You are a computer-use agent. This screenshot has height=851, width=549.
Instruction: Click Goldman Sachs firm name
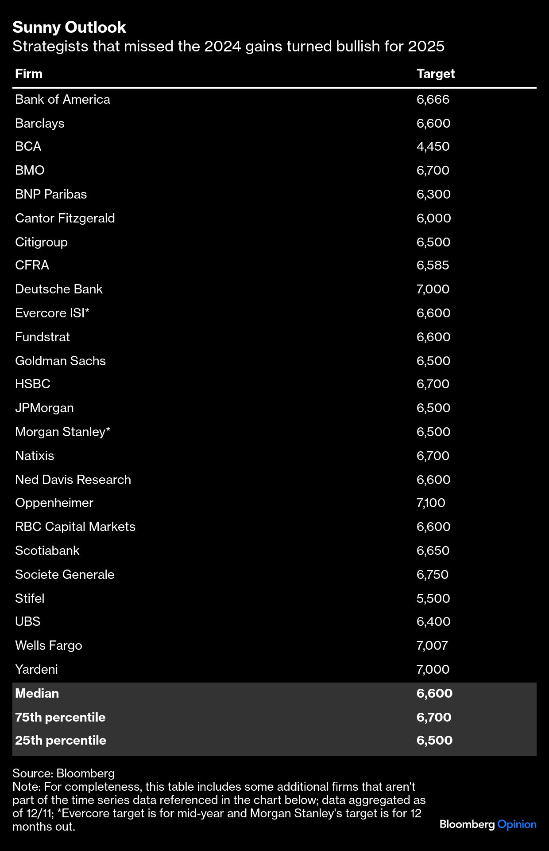60,361
